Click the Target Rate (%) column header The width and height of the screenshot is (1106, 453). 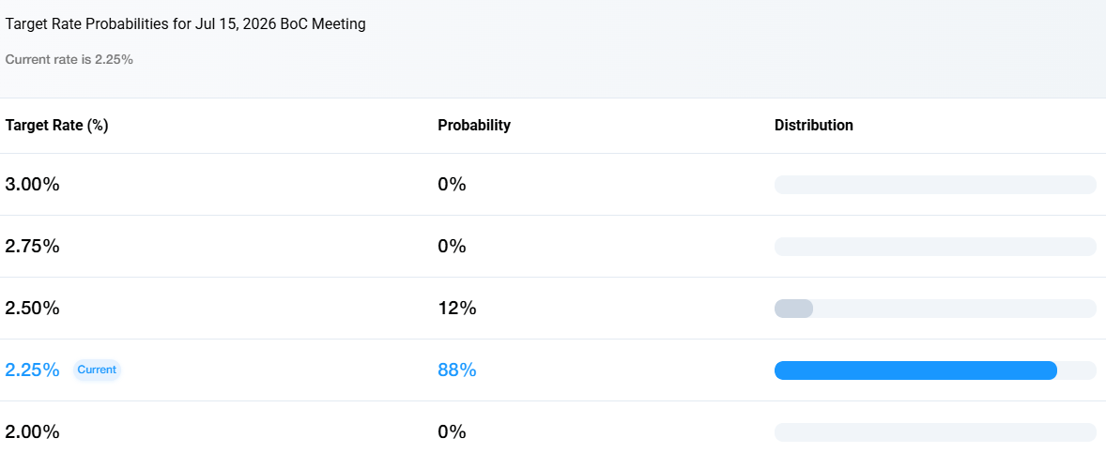(x=56, y=126)
